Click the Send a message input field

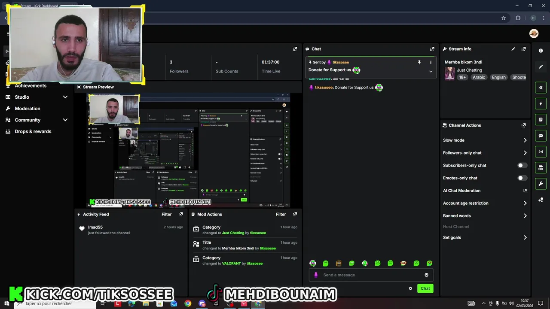click(x=371, y=275)
